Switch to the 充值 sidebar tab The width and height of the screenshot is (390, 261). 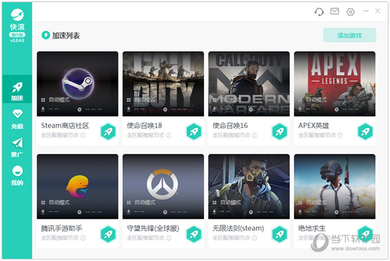click(18, 119)
